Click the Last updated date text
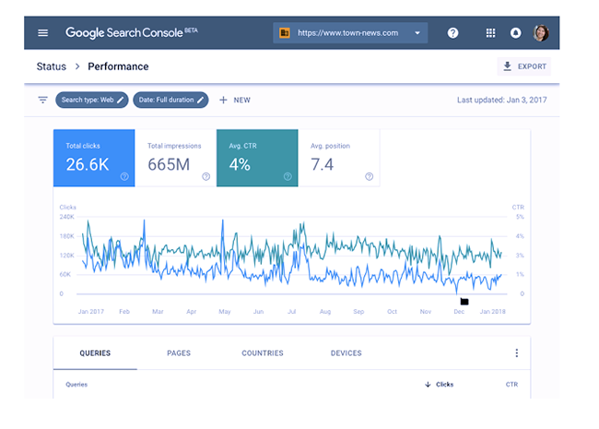The width and height of the screenshot is (599, 429). pyautogui.click(x=501, y=101)
